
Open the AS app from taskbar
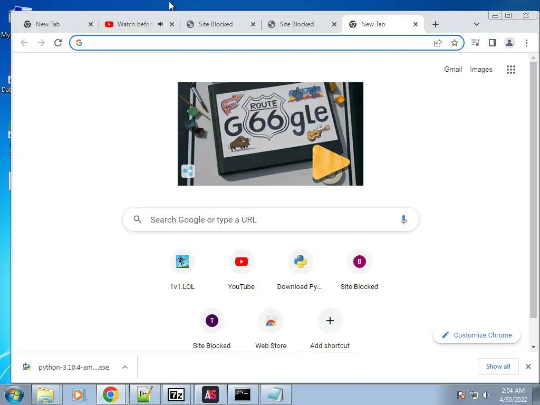pos(210,394)
